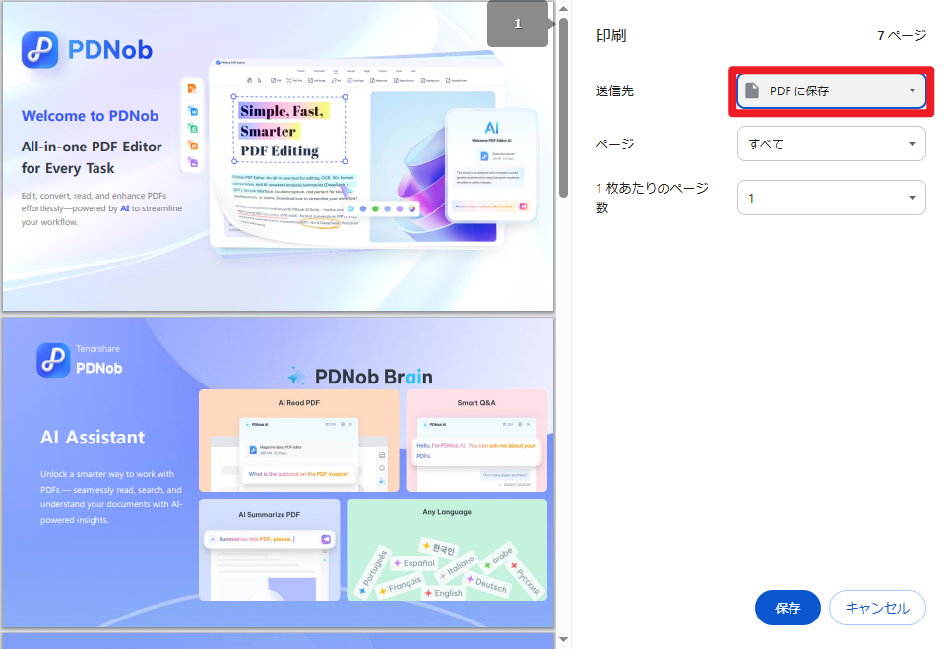The image size is (948, 649).
Task: Click the scroll-down arrow of the preview scrollbar
Action: [x=563, y=639]
